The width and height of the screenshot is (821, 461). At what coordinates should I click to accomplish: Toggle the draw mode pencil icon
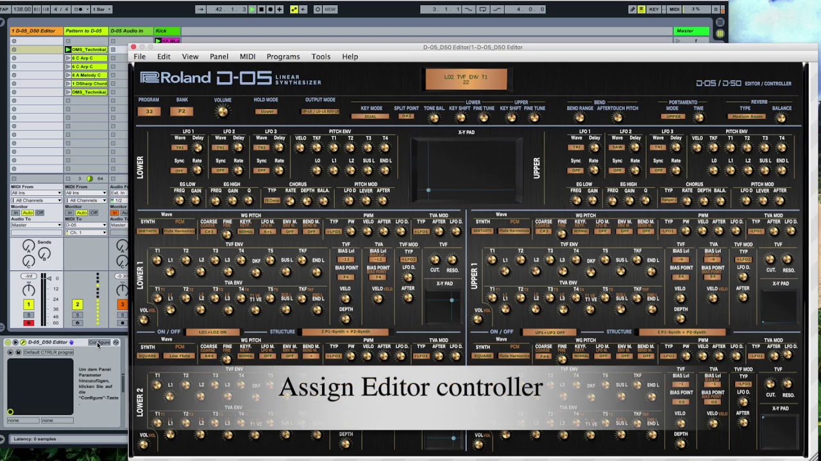point(632,9)
